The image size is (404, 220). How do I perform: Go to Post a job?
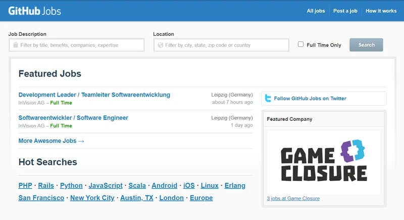pos(345,11)
